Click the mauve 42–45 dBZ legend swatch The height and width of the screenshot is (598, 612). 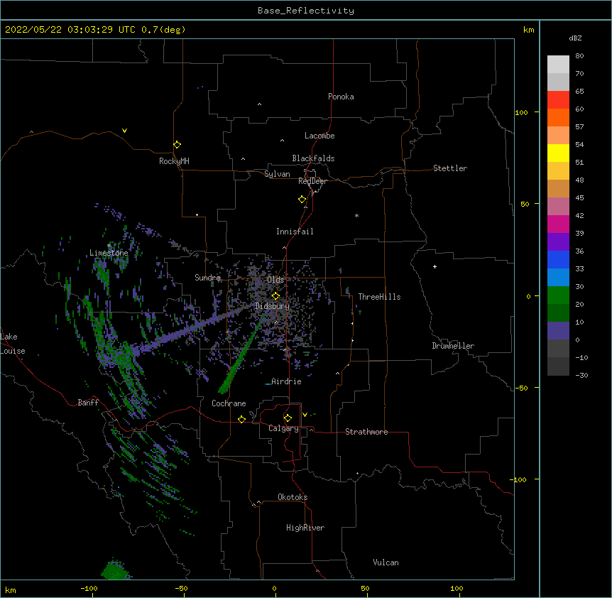click(558, 206)
